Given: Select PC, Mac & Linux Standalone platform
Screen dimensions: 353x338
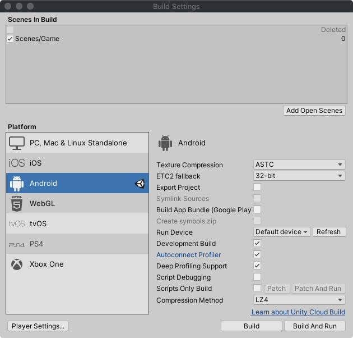Looking at the screenshot, I should click(x=77, y=143).
